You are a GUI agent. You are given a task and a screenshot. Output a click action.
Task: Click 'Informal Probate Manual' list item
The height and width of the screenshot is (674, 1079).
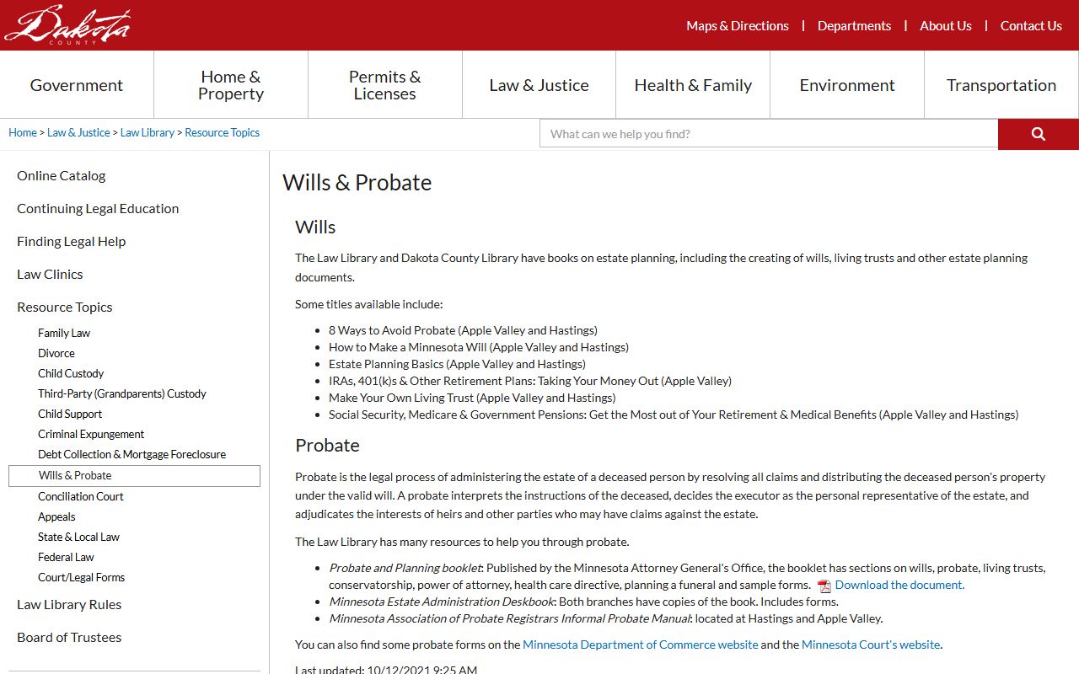606,618
